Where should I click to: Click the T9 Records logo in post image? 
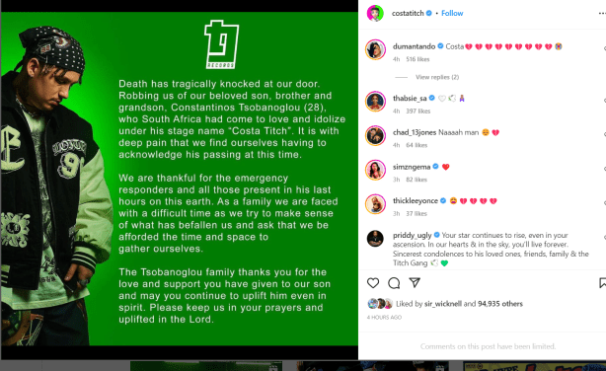tap(221, 44)
